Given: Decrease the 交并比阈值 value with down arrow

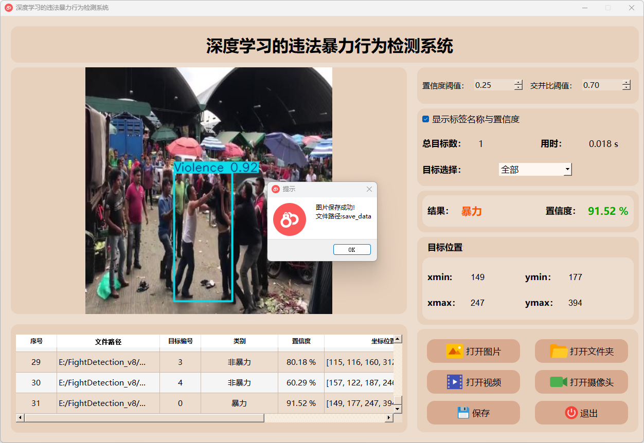Looking at the screenshot, I should [626, 88].
